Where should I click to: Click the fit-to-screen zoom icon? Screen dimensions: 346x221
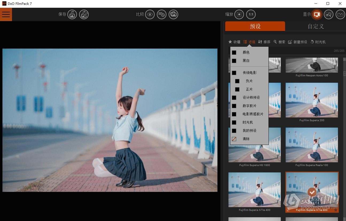coord(239,14)
